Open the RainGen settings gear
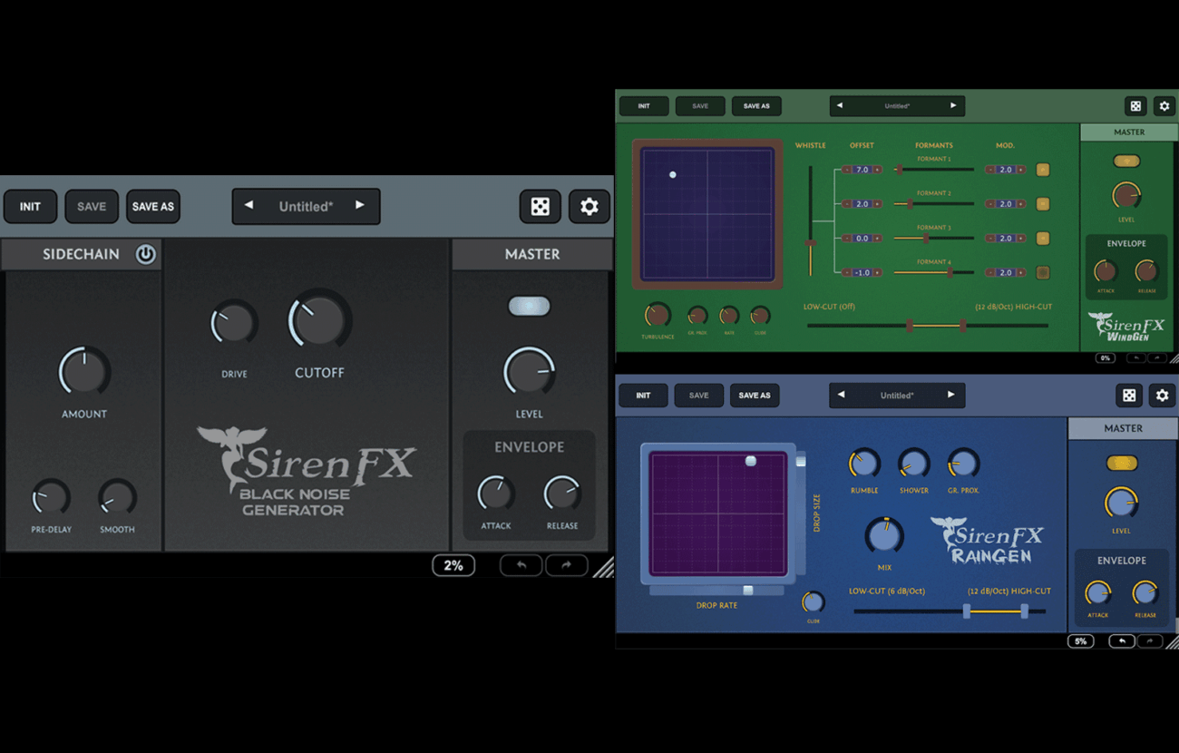 coord(1162,396)
